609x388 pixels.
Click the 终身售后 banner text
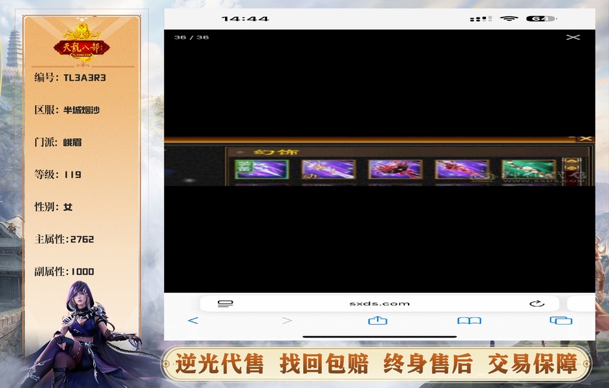(428, 364)
